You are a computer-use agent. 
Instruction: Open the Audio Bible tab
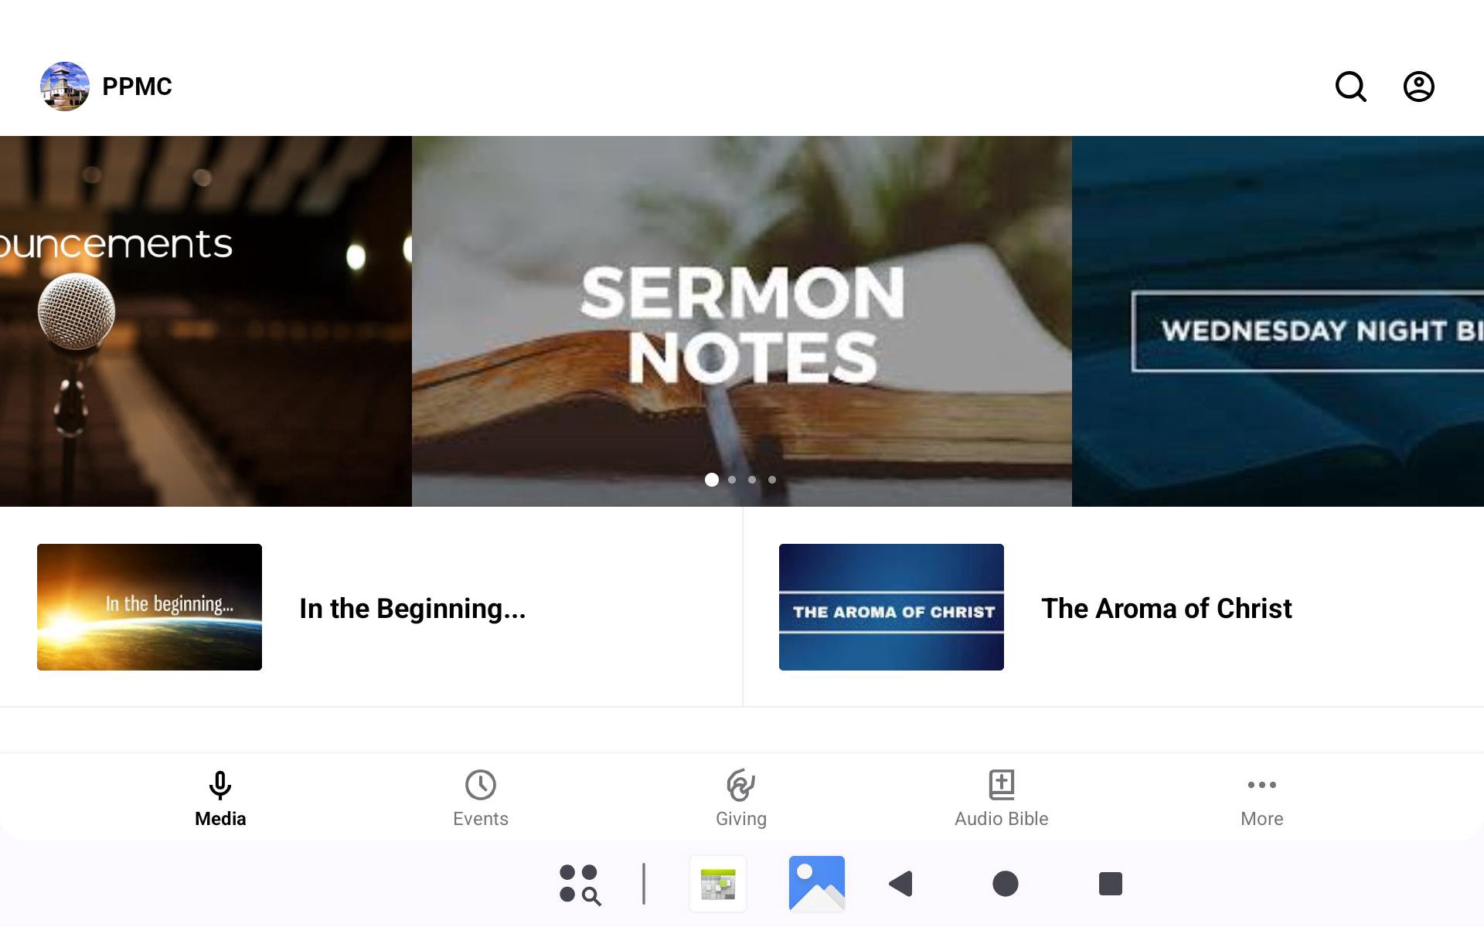click(x=1001, y=799)
